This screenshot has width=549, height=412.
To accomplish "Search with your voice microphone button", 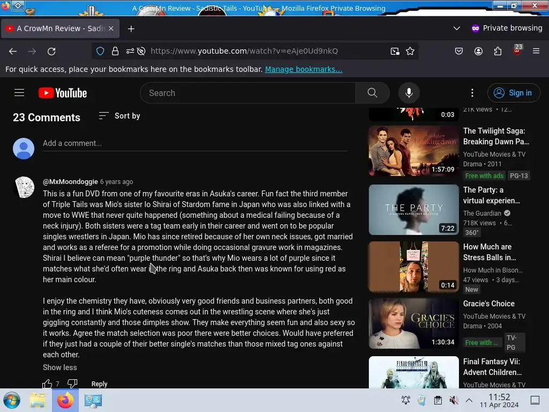I will 409,93.
